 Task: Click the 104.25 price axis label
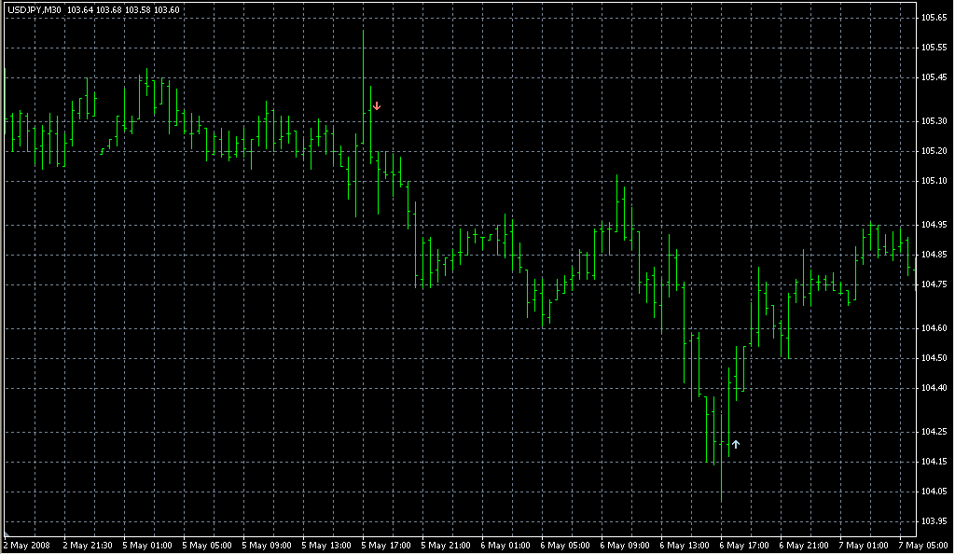[x=934, y=432]
